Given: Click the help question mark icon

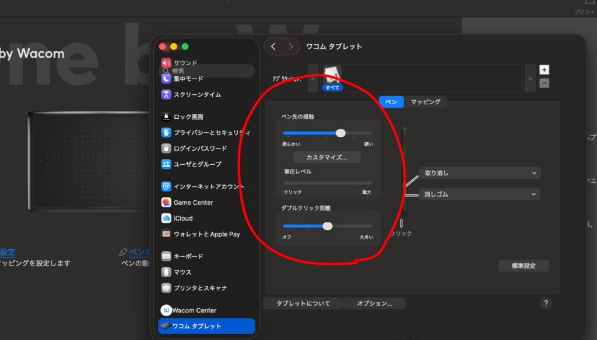Looking at the screenshot, I should (x=546, y=303).
